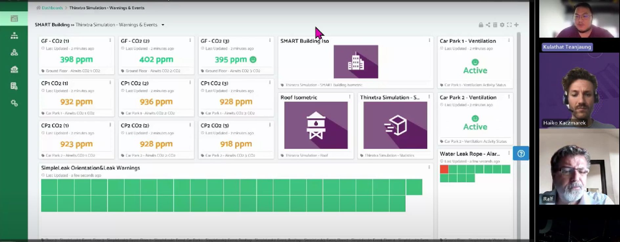The width and height of the screenshot is (620, 242).
Task: Open the gears settings sidebar icon
Action: click(x=14, y=103)
